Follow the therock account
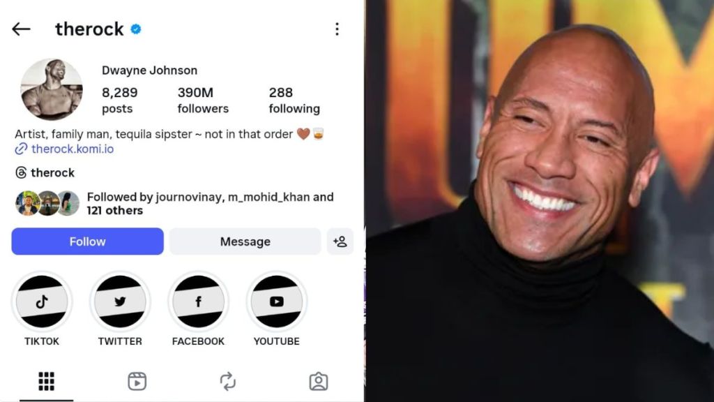The height and width of the screenshot is (402, 714). coord(87,241)
